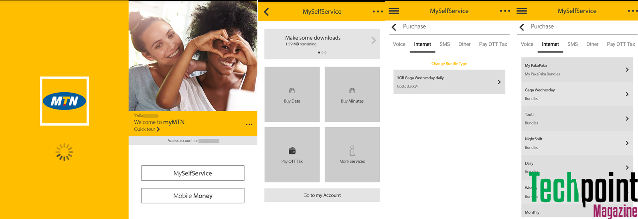Tap the Make some downloads banner text
The width and height of the screenshot is (638, 219).
[313, 38]
